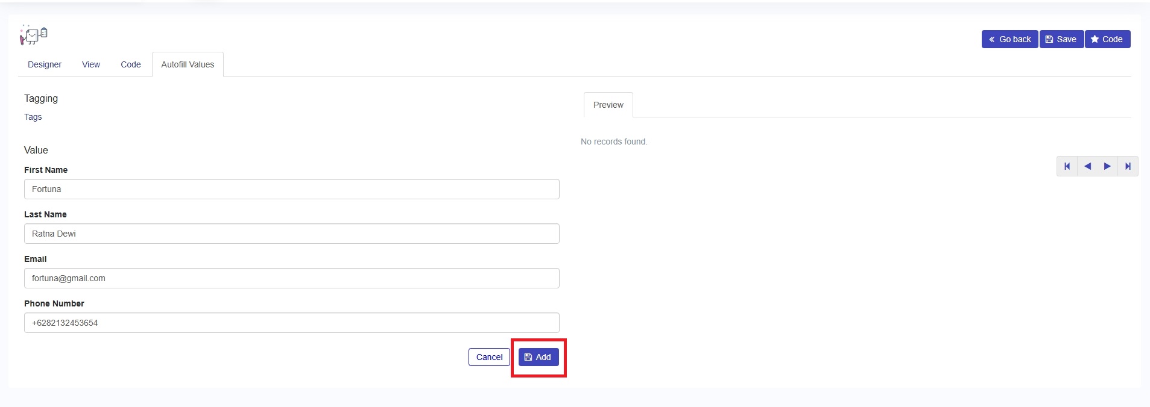Click the Tags label under Tagging

tap(33, 117)
